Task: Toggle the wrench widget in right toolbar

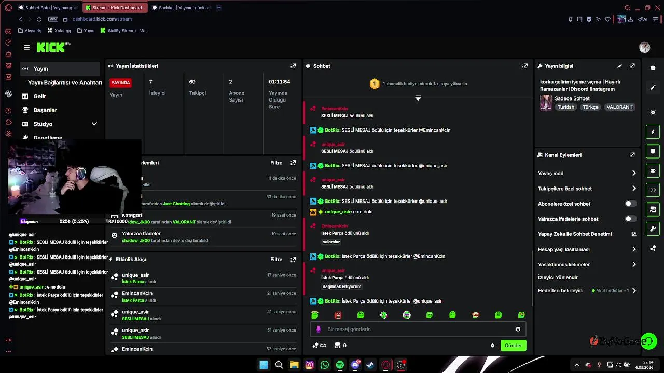Action: (x=653, y=228)
